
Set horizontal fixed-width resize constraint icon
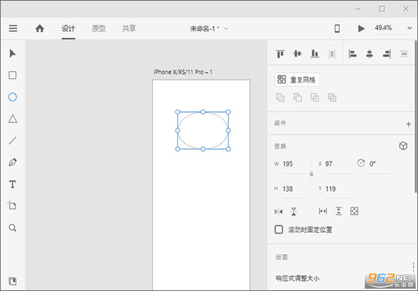[323, 211]
